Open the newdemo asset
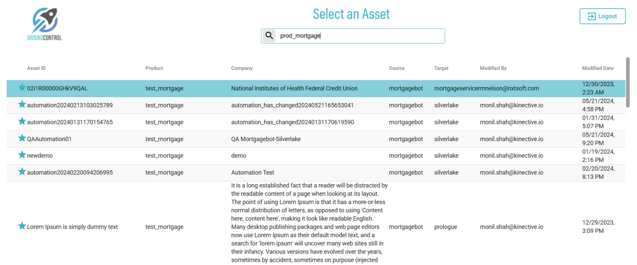 pyautogui.click(x=40, y=156)
